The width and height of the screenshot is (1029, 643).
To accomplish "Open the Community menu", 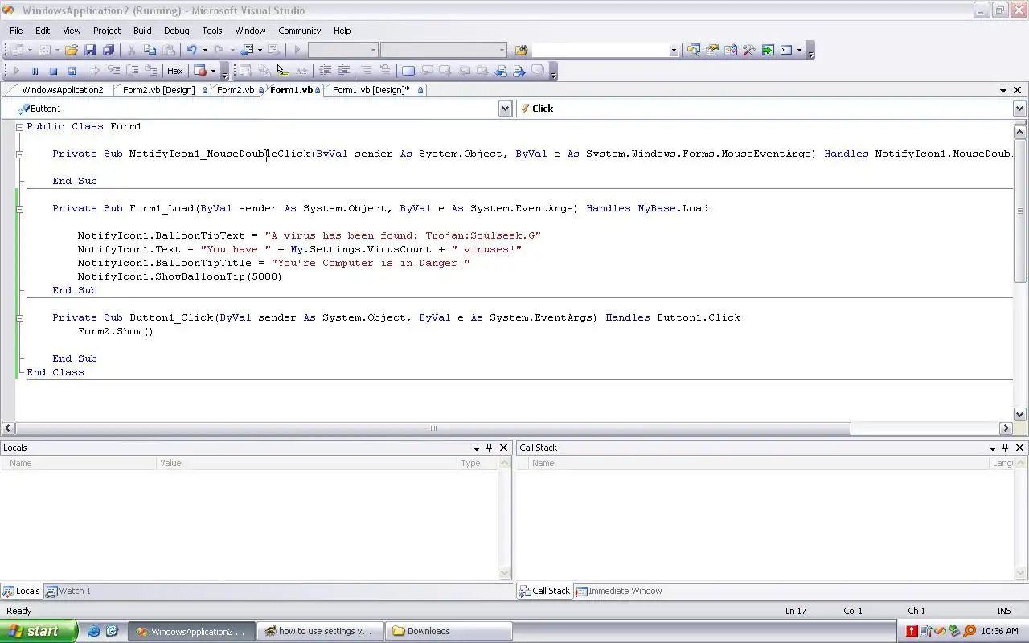I will (x=299, y=31).
